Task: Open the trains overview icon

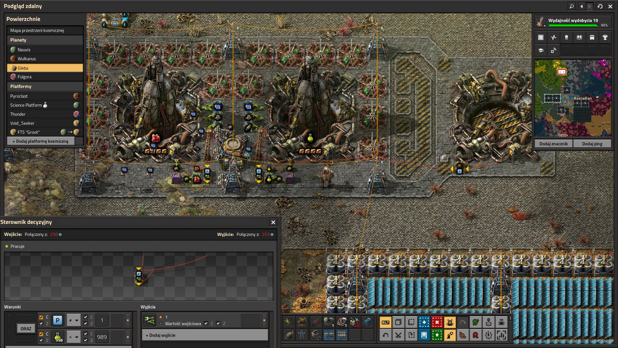Action: tap(592, 37)
